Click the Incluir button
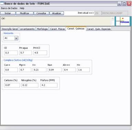The height and width of the screenshot is (130, 132). point(8,13)
